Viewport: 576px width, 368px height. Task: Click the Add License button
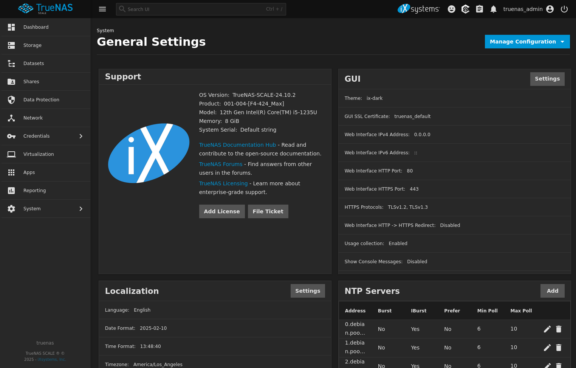222,211
